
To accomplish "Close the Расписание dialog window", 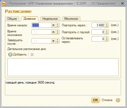I will (122, 4).
